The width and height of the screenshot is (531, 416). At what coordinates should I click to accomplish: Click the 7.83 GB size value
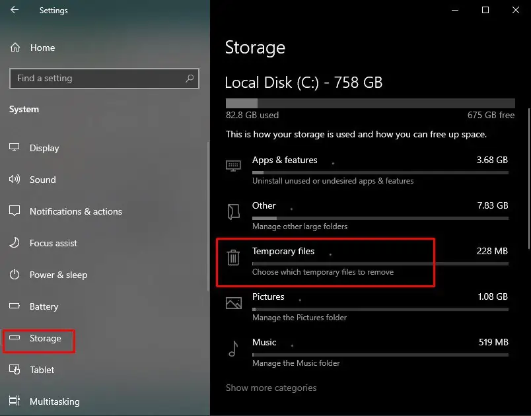493,205
